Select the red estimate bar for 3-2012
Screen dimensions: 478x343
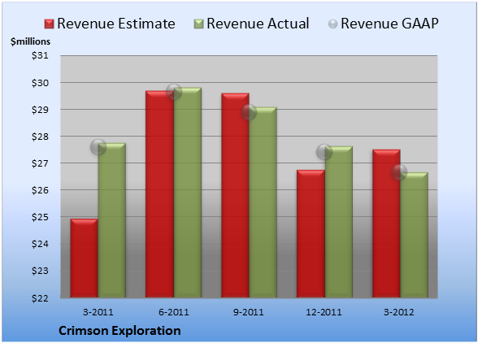(x=386, y=224)
